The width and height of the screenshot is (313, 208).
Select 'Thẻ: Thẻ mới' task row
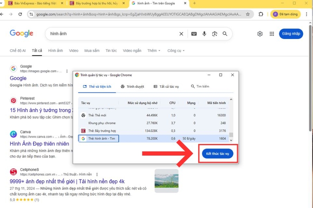click(153, 115)
